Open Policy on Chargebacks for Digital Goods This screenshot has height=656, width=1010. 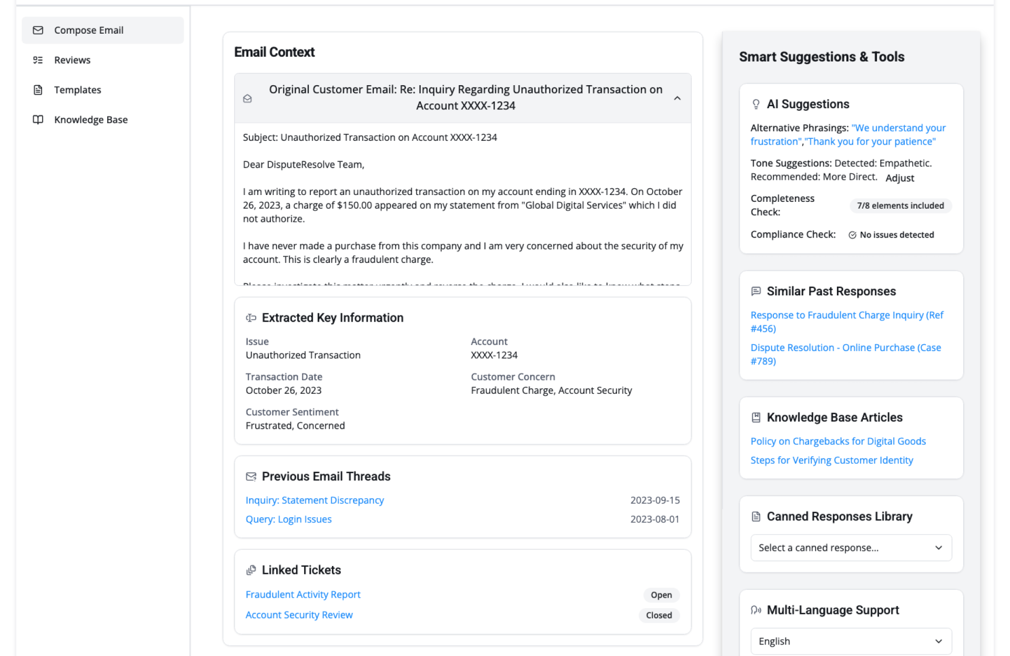tap(838, 442)
